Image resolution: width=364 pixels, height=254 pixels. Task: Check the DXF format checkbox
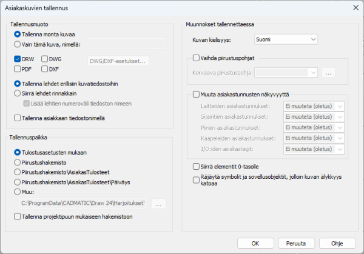(x=45, y=69)
